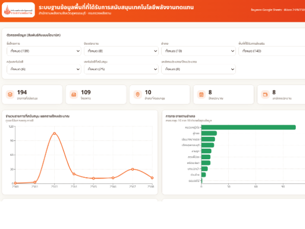The height and width of the screenshot is (229, 305).
Task: Click the เดิมบางนางบวช bar in district chart
Action: coord(208,139)
